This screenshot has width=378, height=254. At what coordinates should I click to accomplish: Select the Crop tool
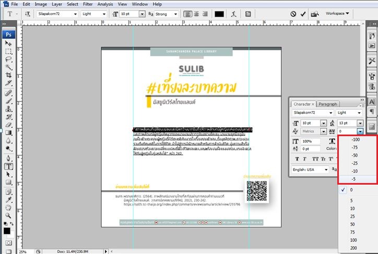coord(8,75)
